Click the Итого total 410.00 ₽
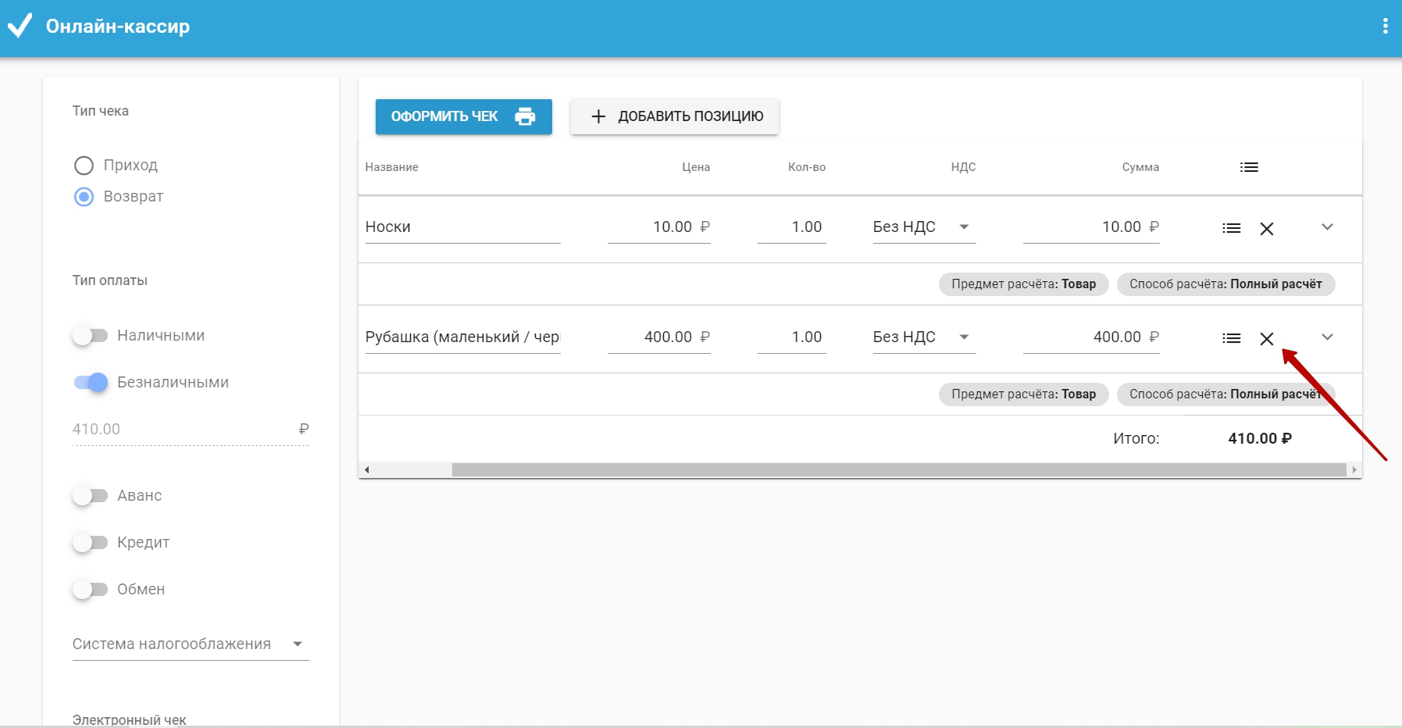 pyautogui.click(x=1260, y=438)
